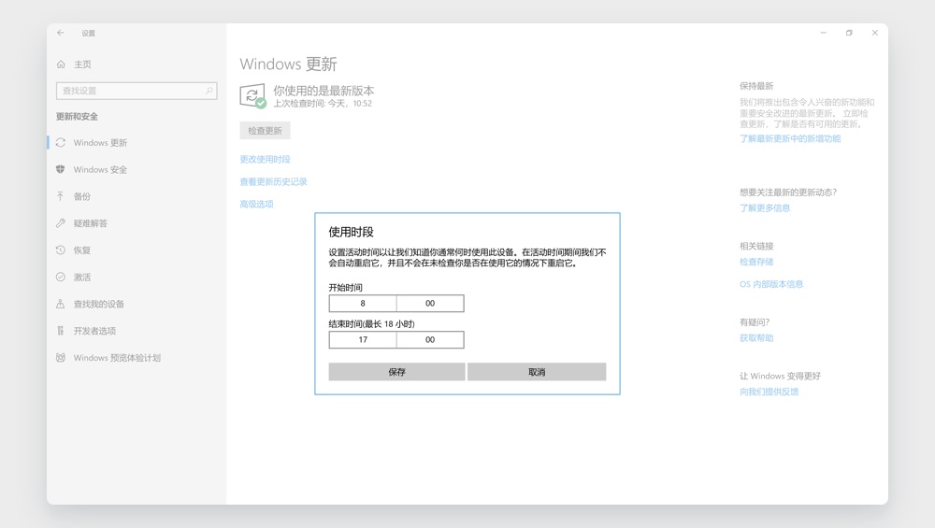Click the 备份 upload arrow icon
Viewport: 935px width, 528px height.
pos(60,196)
